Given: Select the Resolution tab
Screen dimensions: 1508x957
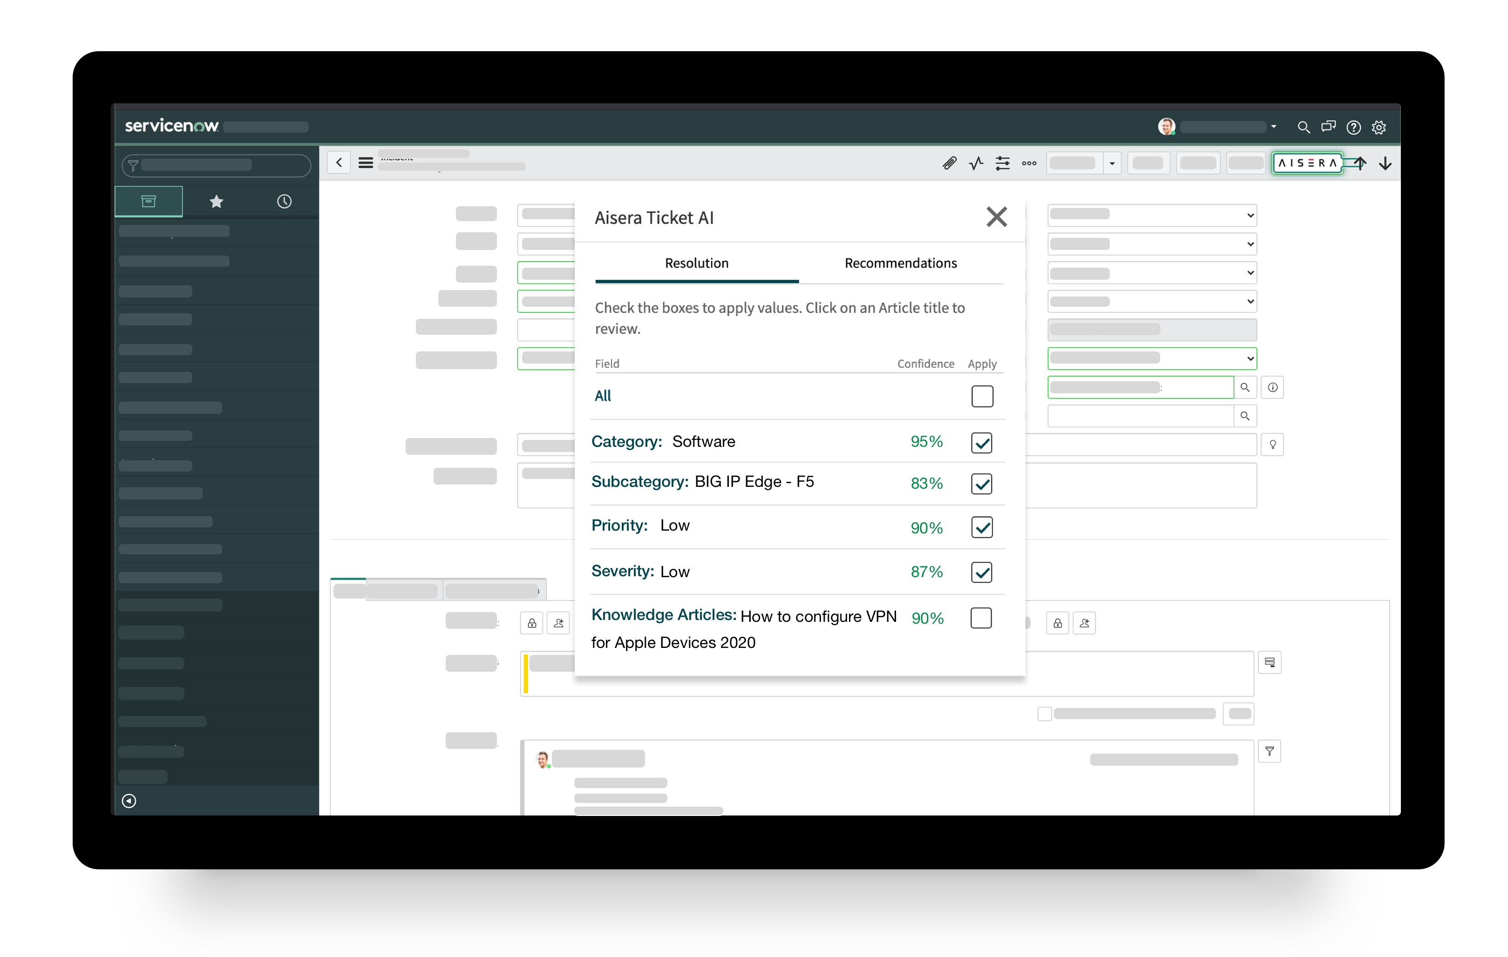Looking at the screenshot, I should tap(696, 263).
